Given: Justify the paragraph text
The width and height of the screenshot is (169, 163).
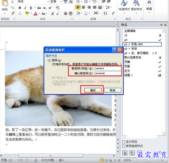Looking at the screenshot, I should point(95,7).
